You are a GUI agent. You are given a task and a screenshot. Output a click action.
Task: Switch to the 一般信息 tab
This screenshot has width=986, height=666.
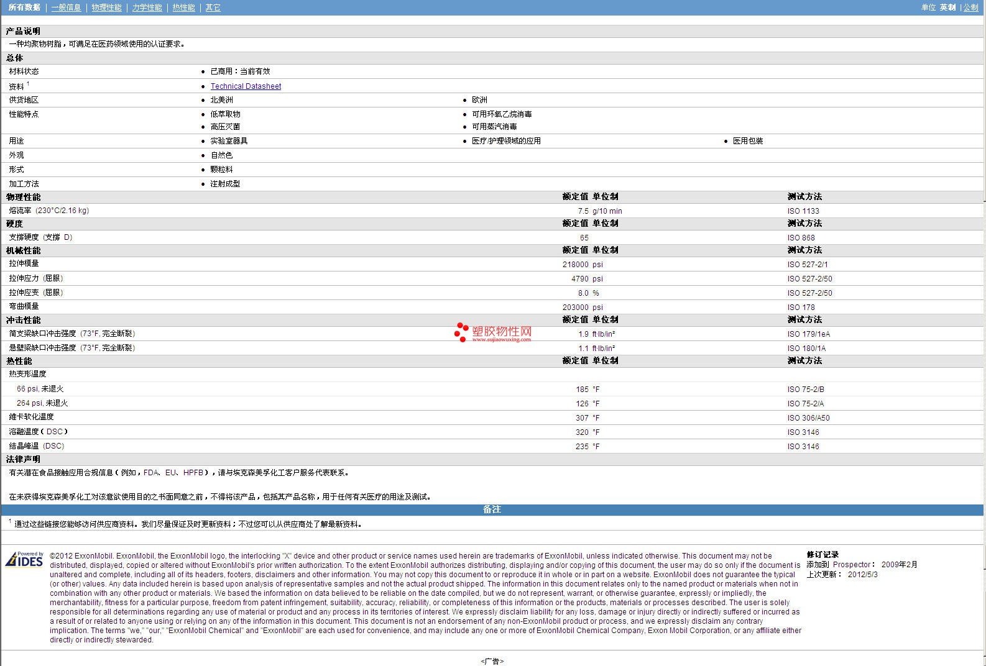coord(66,7)
